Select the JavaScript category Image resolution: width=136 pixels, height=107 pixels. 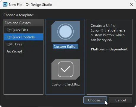pos(23,51)
